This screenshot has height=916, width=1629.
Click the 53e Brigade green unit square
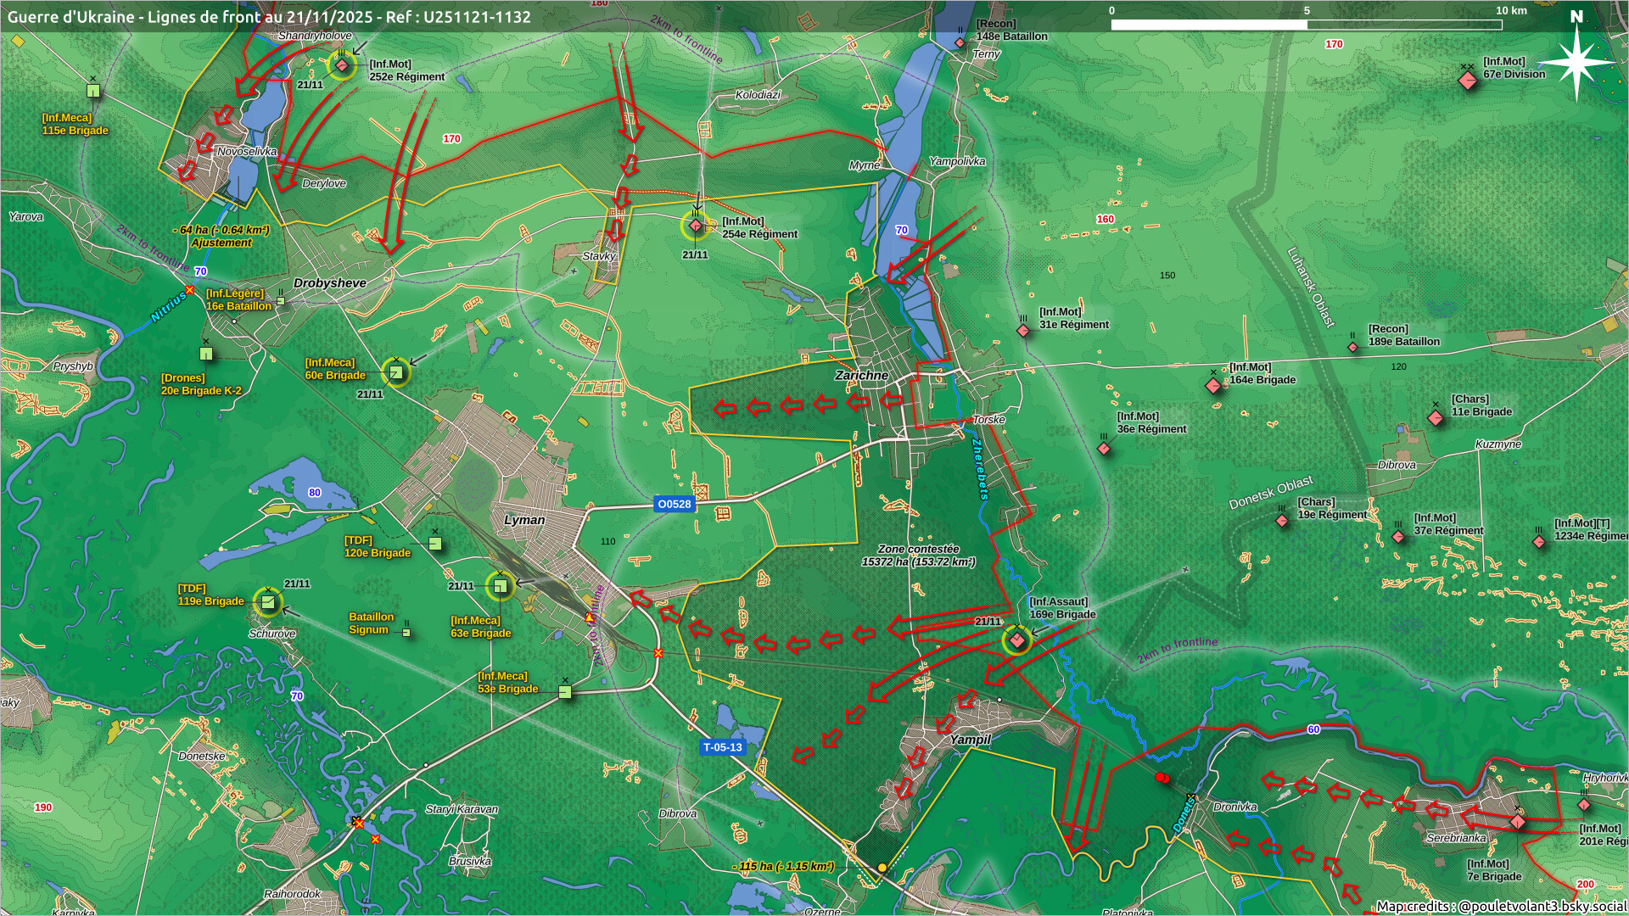coord(565,692)
